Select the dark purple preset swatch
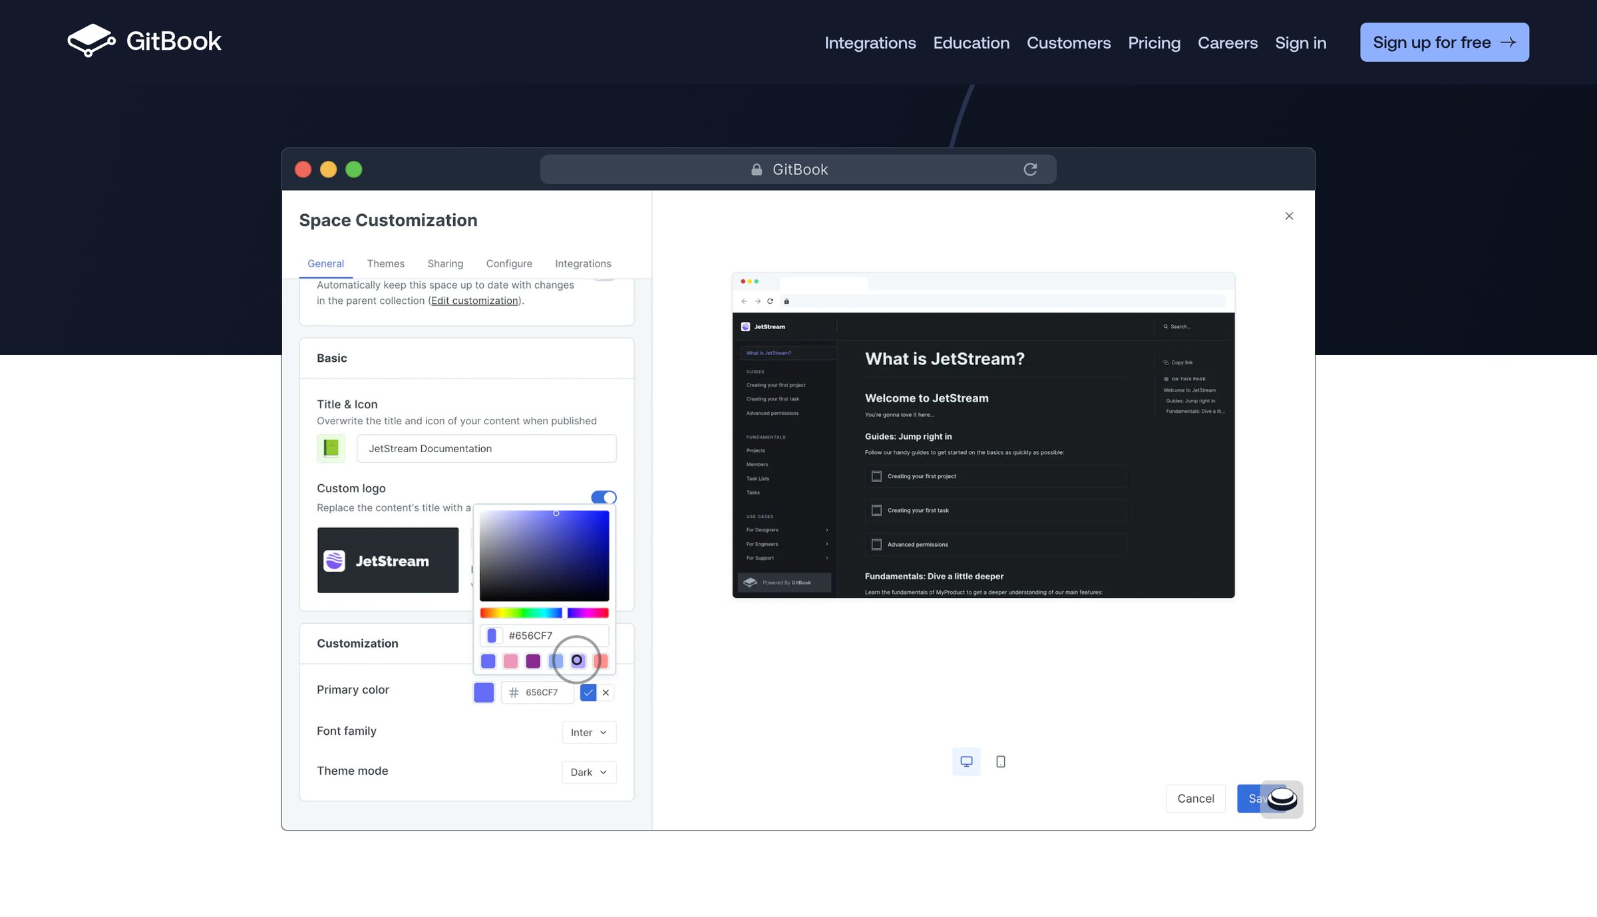The image size is (1597, 917). point(533,661)
